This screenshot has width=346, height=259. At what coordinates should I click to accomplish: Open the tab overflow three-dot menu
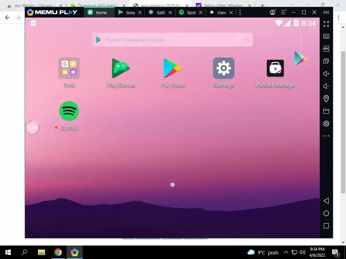pyautogui.click(x=240, y=12)
